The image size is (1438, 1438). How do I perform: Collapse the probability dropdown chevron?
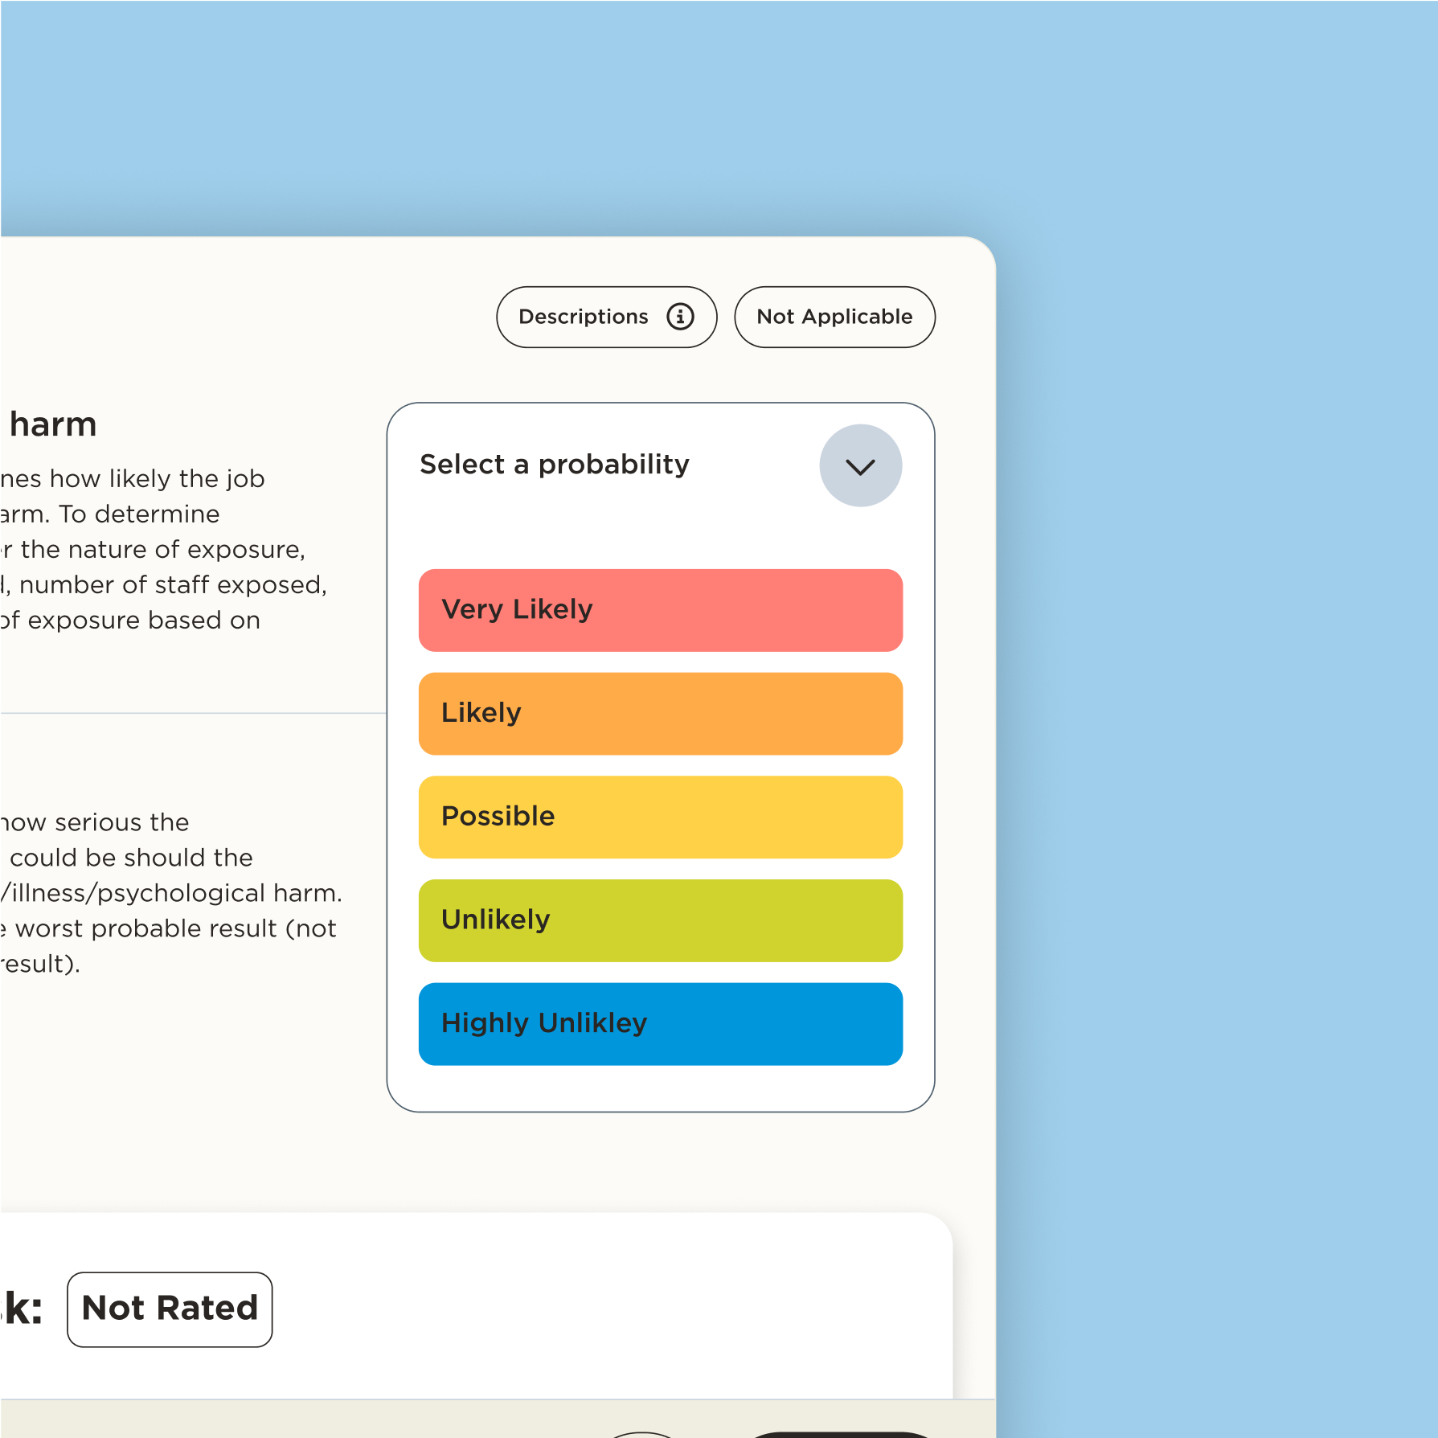point(860,466)
